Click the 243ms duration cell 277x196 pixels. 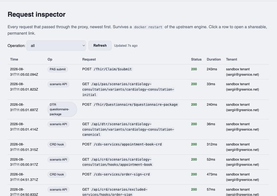coord(212,69)
